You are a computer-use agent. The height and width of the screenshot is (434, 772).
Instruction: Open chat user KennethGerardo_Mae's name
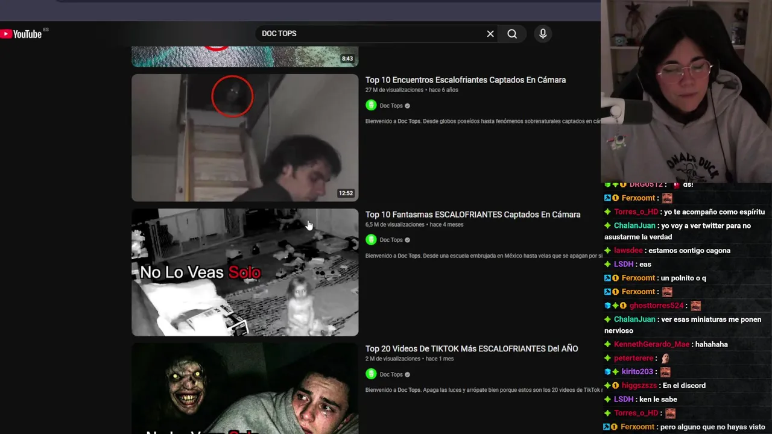tap(651, 344)
